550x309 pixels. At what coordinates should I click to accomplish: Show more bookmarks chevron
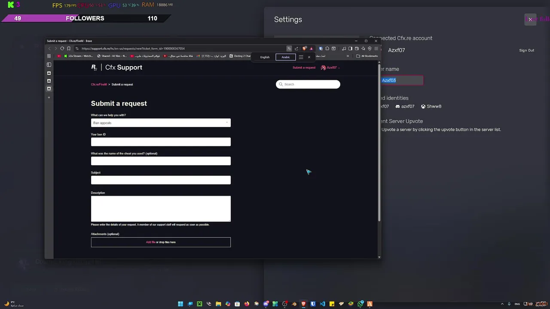click(348, 56)
